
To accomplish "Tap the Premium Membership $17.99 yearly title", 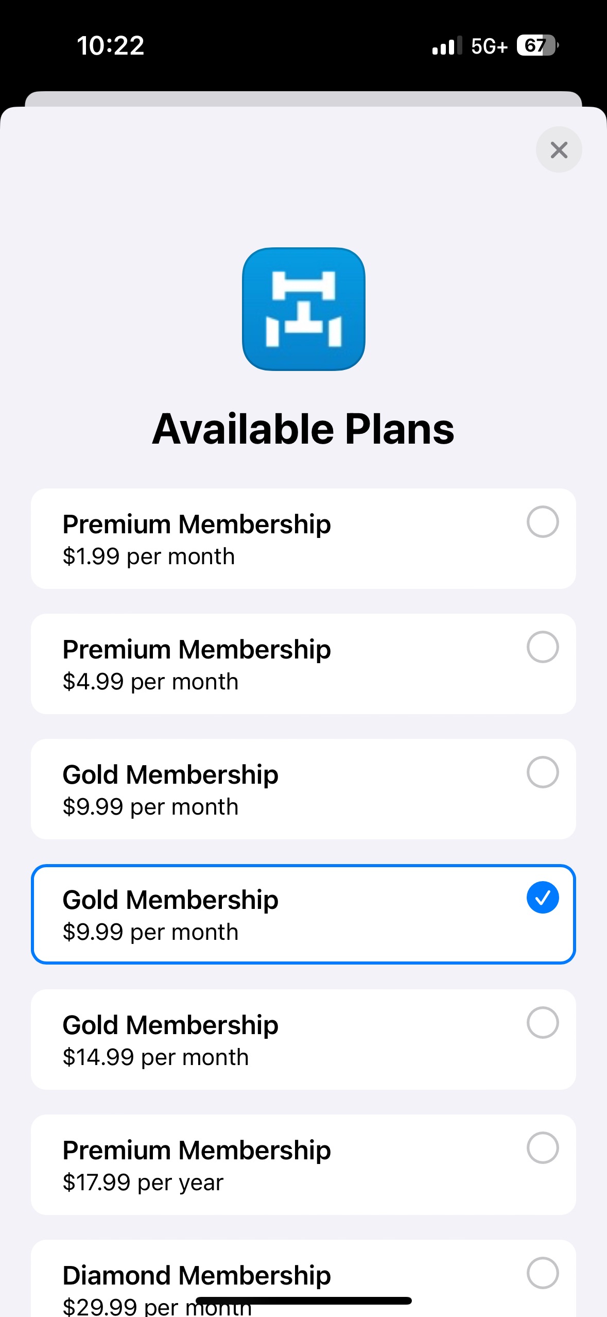I will pos(197,1151).
